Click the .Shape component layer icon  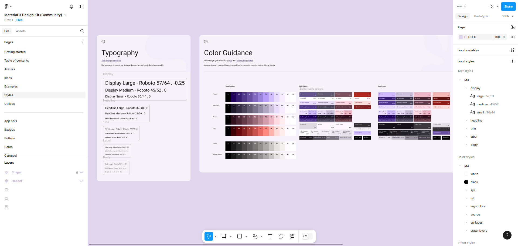coord(6,172)
